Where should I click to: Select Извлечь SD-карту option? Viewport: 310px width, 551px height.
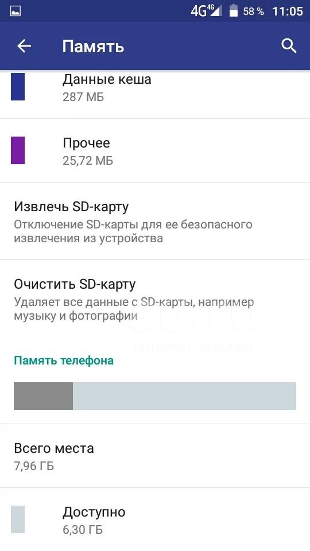point(155,221)
